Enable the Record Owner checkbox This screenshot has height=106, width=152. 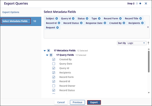coord(54,86)
